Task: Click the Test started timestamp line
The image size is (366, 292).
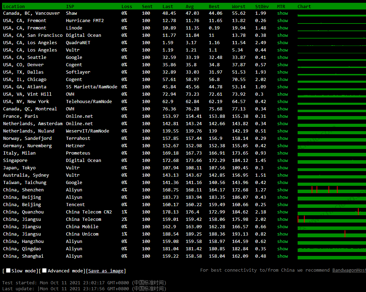Action: [x=84, y=283]
